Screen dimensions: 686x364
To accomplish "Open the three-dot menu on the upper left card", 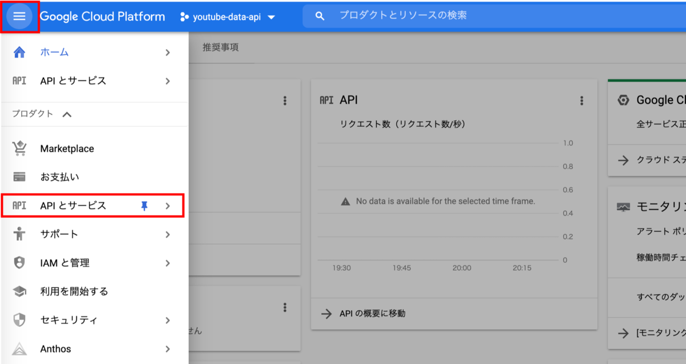I will (285, 101).
